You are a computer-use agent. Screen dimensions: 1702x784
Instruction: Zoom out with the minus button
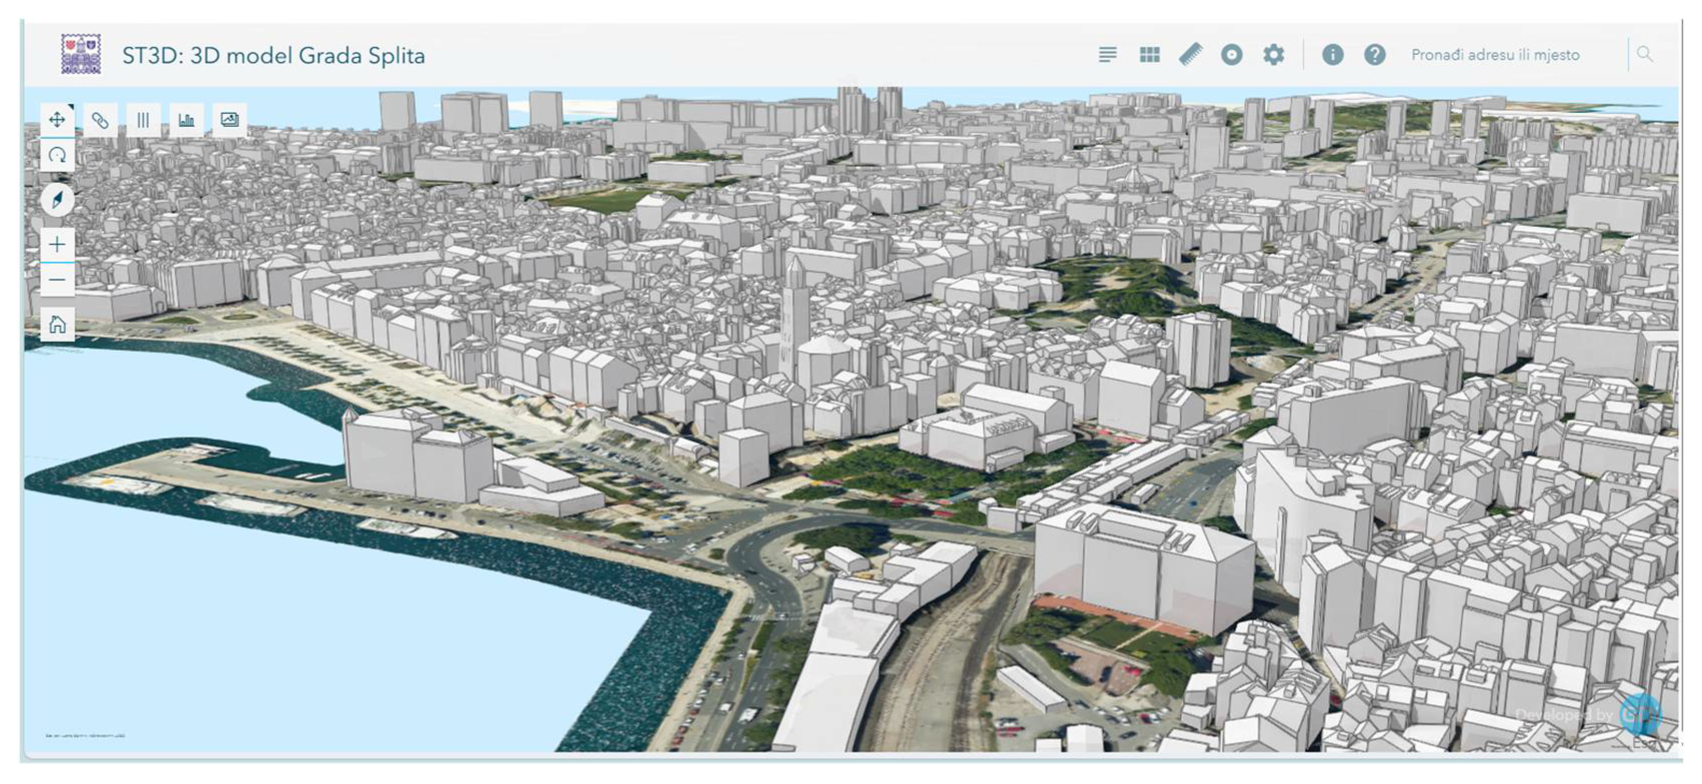(57, 280)
